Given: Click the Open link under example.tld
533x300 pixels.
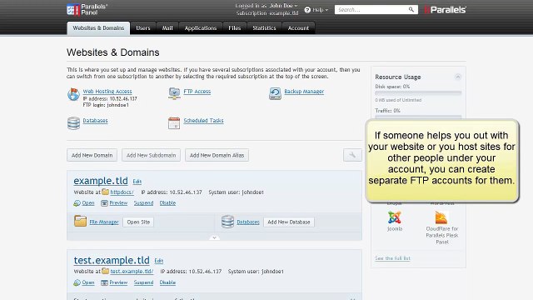Looking at the screenshot, I should (88, 203).
